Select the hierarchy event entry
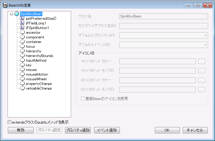 [x=34, y=51]
